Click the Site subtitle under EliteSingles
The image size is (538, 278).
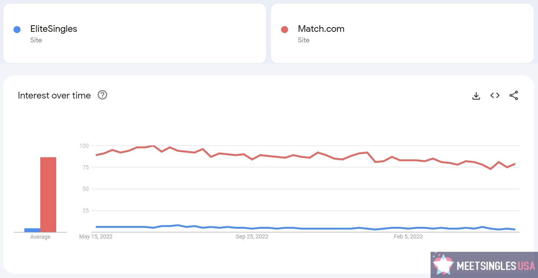click(x=36, y=40)
